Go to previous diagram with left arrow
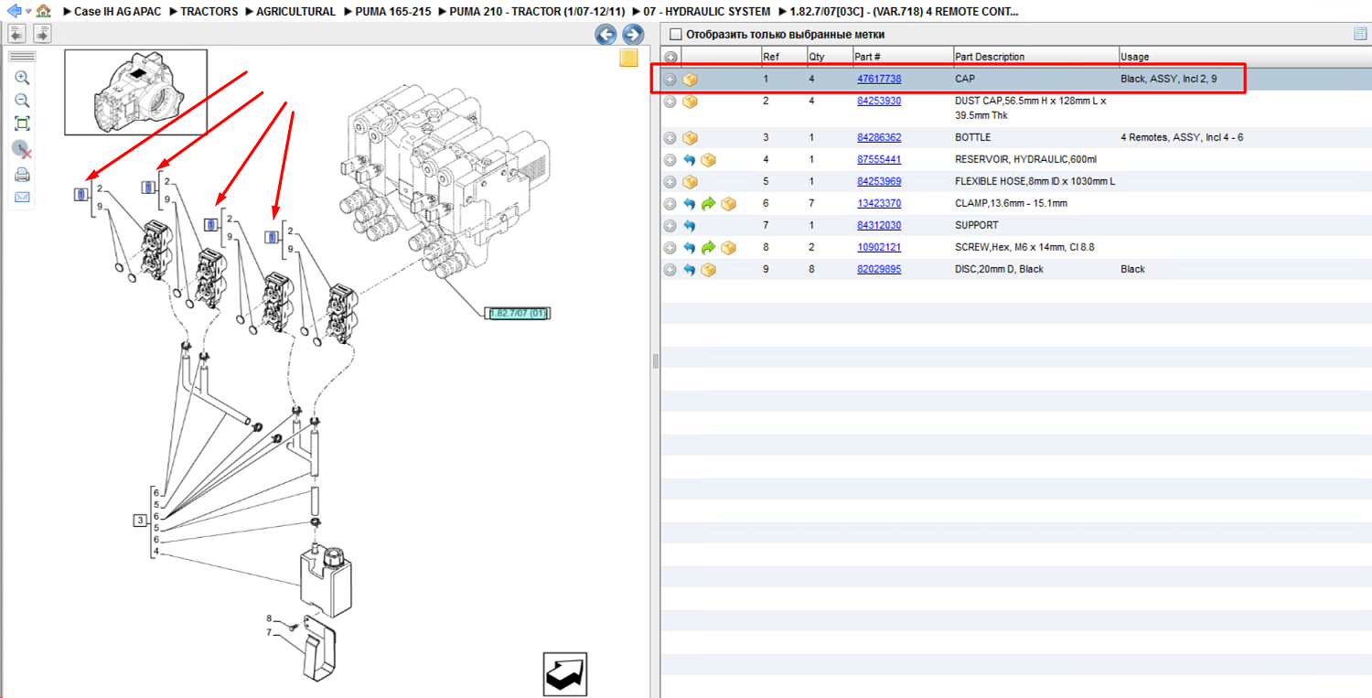The width and height of the screenshot is (1372, 698). click(x=606, y=35)
